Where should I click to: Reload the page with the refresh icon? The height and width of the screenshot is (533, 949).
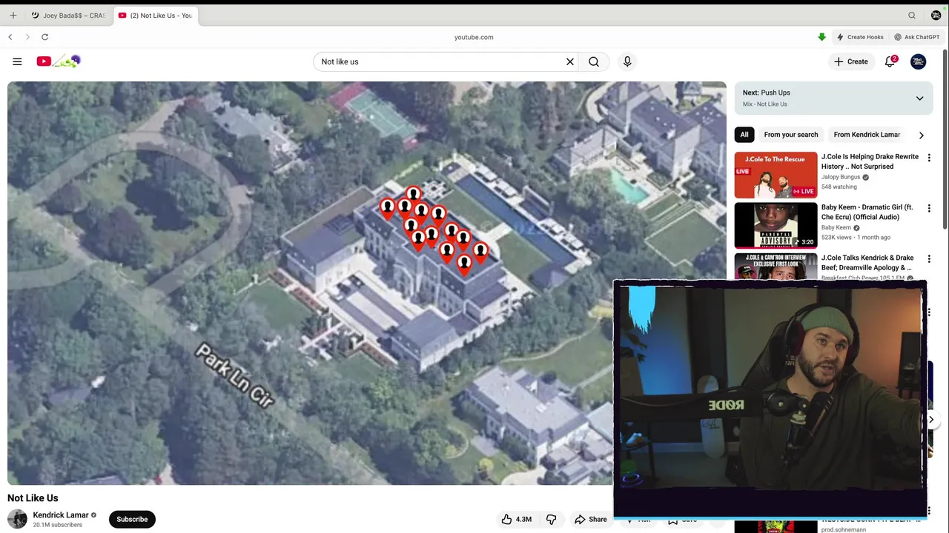coord(45,37)
